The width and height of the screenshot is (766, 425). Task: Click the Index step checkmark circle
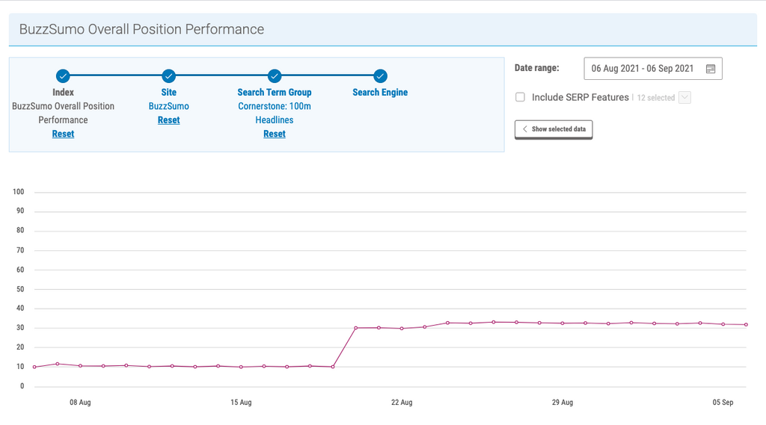click(63, 75)
